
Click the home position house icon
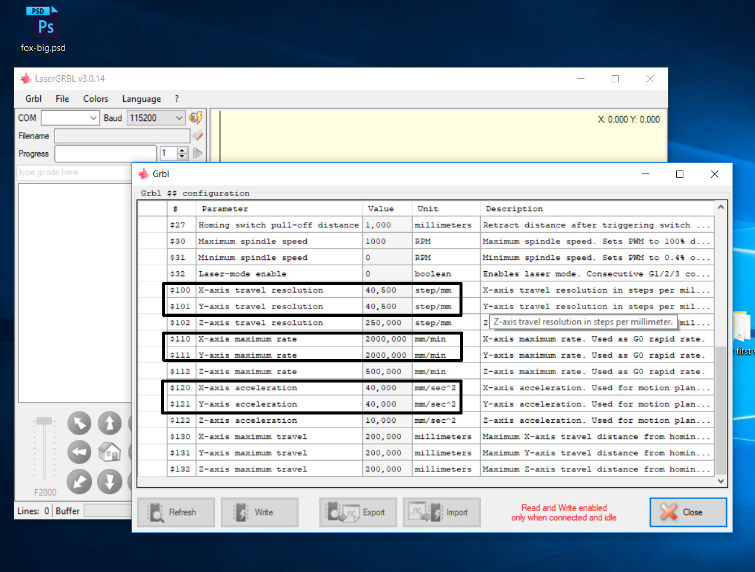[110, 452]
